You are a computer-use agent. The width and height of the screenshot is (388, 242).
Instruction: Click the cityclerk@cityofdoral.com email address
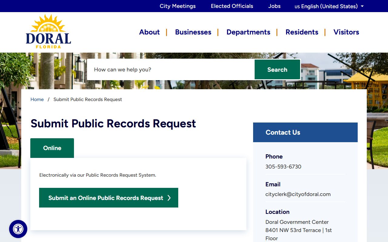[298, 194]
